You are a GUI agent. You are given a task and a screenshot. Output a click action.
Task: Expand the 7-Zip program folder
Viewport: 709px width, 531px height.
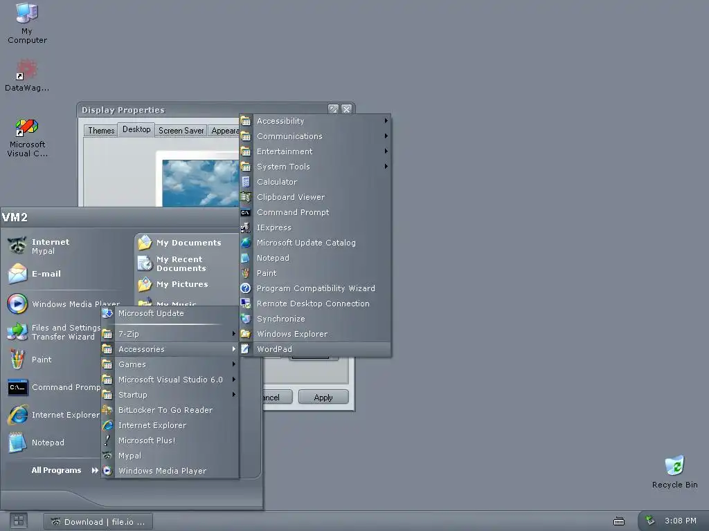click(x=170, y=334)
